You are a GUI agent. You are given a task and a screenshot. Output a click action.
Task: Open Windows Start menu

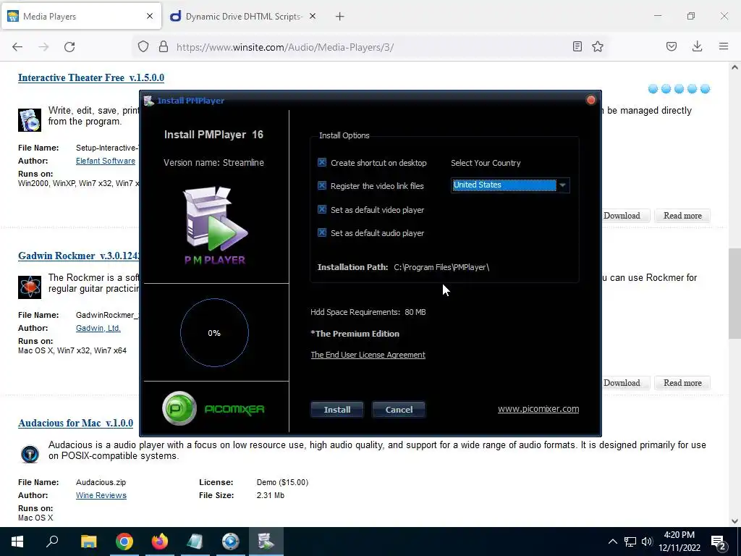pos(17,542)
